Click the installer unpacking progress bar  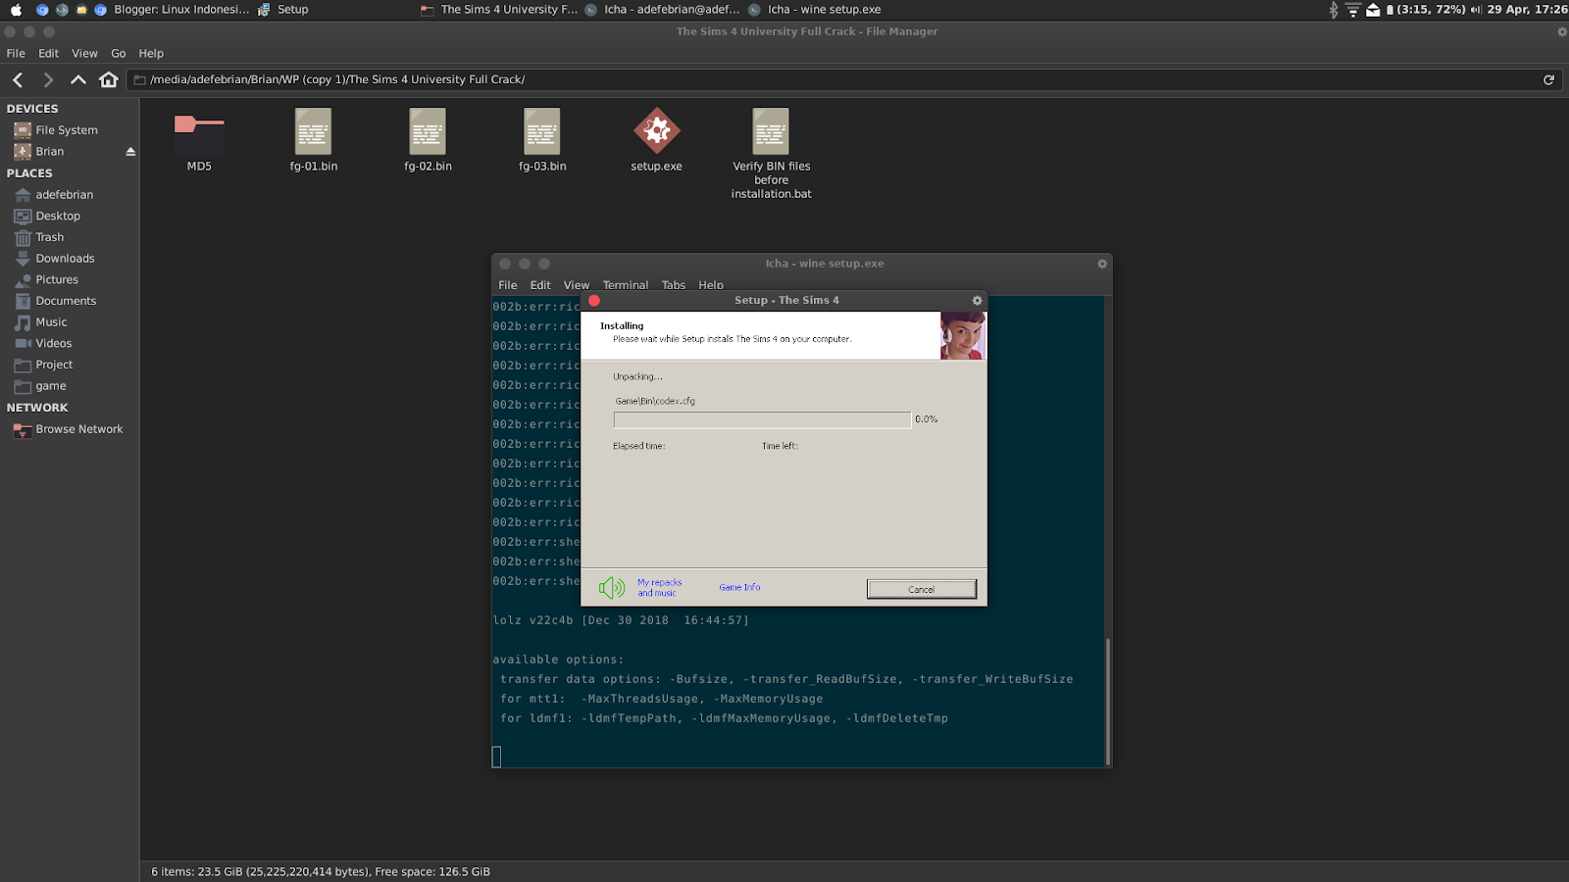pos(761,419)
